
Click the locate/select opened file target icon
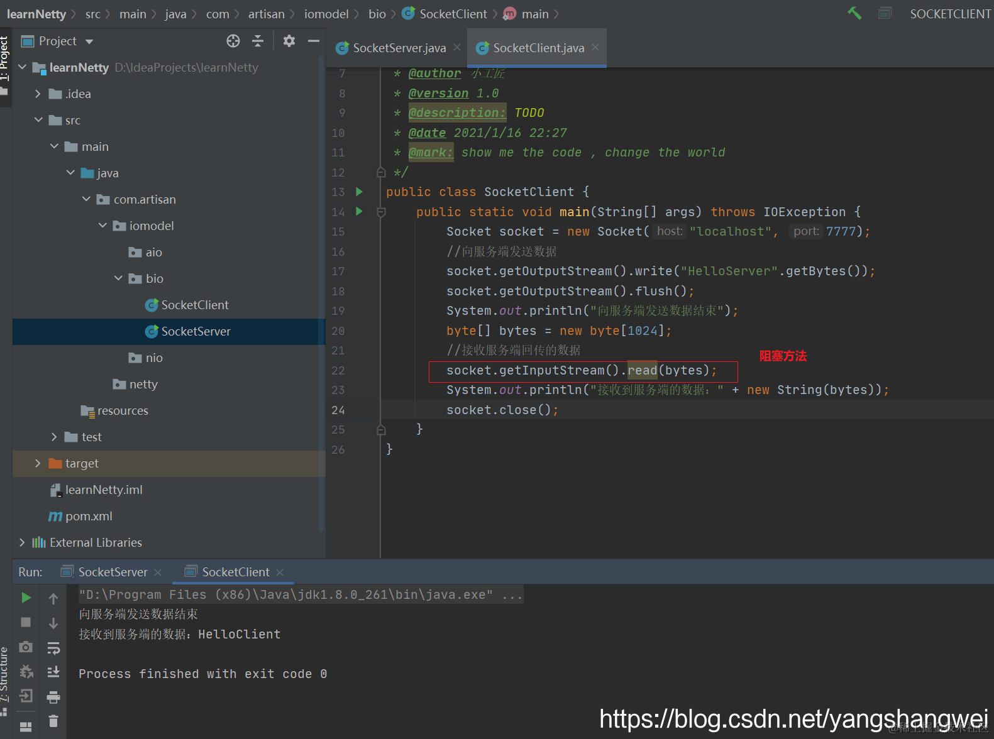233,41
